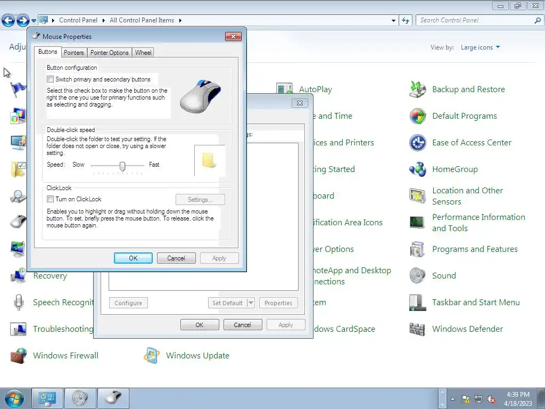Close the Mouse Properties dialog
This screenshot has width=545, height=409.
click(x=233, y=37)
